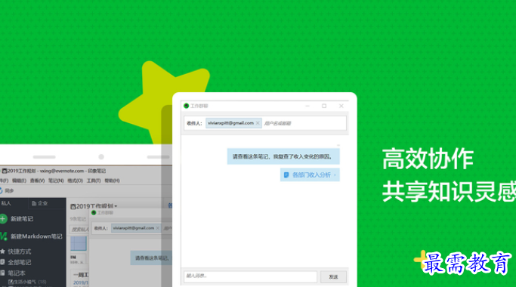Open the 工具(T) menu

coord(94,181)
